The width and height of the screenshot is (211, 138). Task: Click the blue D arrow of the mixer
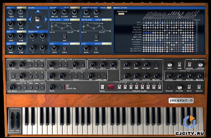(x=38, y=27)
